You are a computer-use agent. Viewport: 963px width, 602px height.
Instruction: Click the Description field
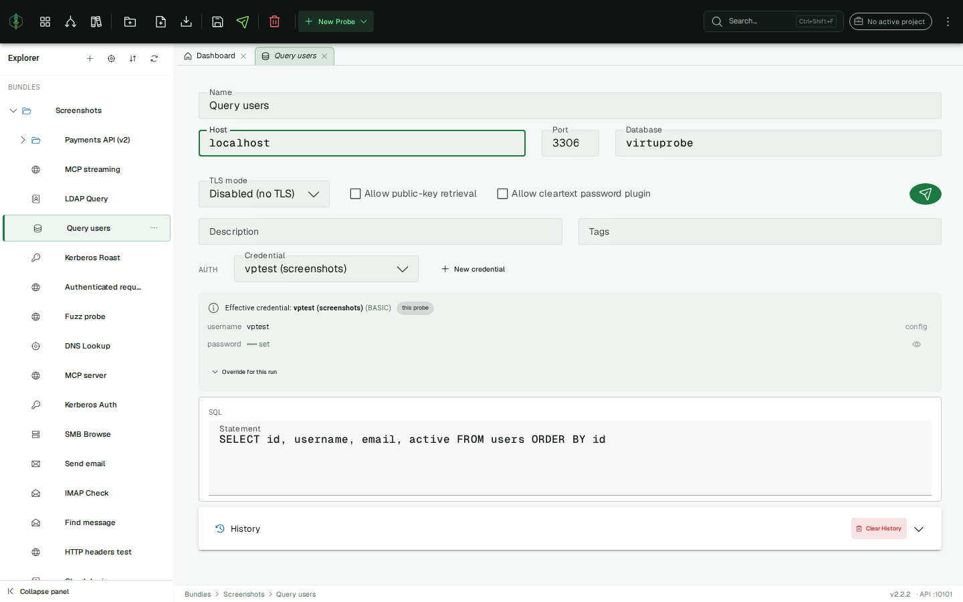381,231
